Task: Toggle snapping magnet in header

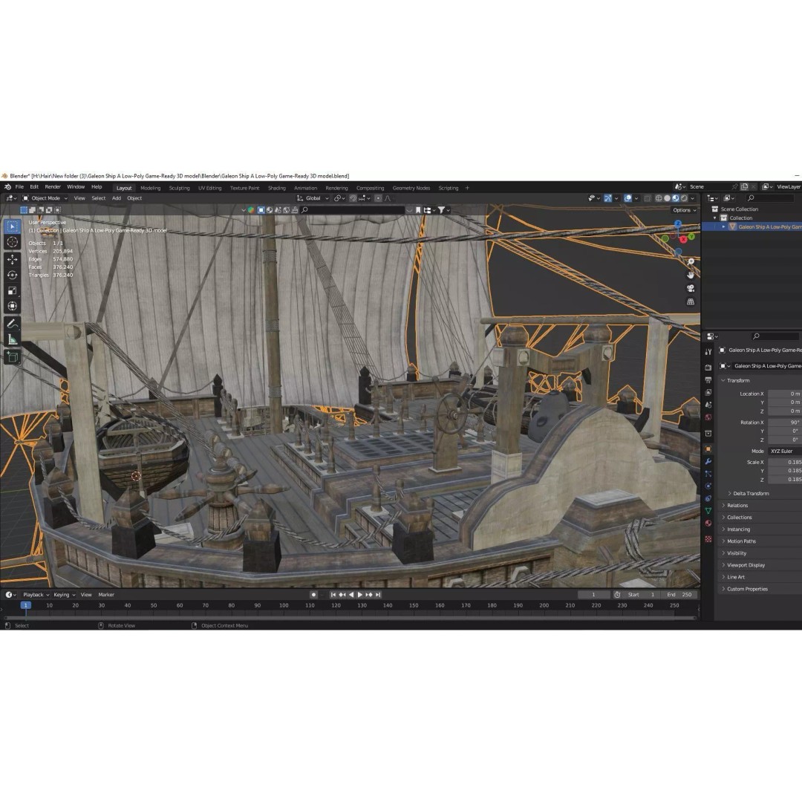Action: 353,198
